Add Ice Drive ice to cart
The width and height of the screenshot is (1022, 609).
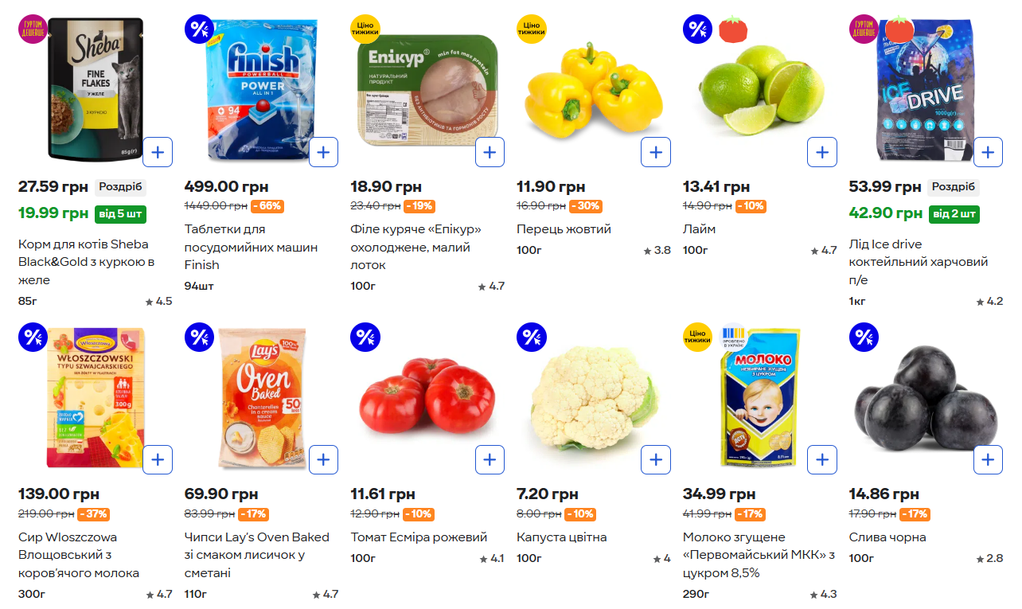(x=988, y=152)
